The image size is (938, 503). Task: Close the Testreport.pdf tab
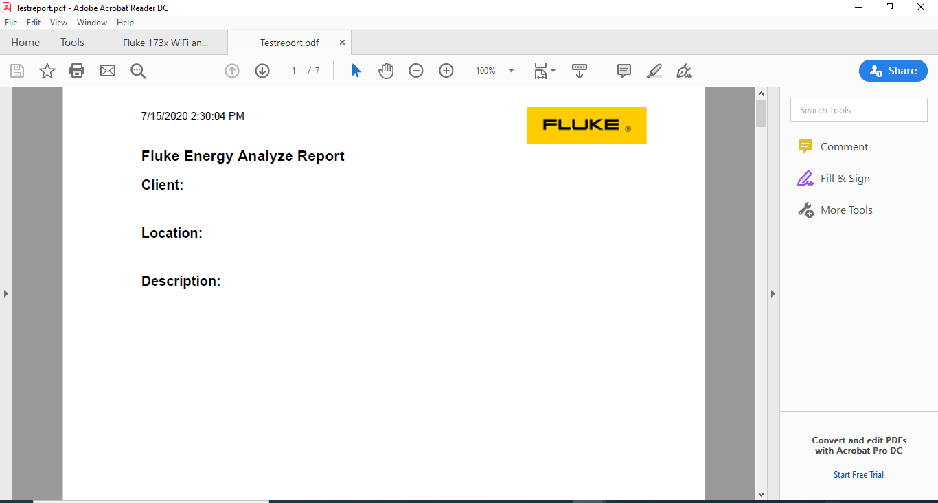pos(342,43)
